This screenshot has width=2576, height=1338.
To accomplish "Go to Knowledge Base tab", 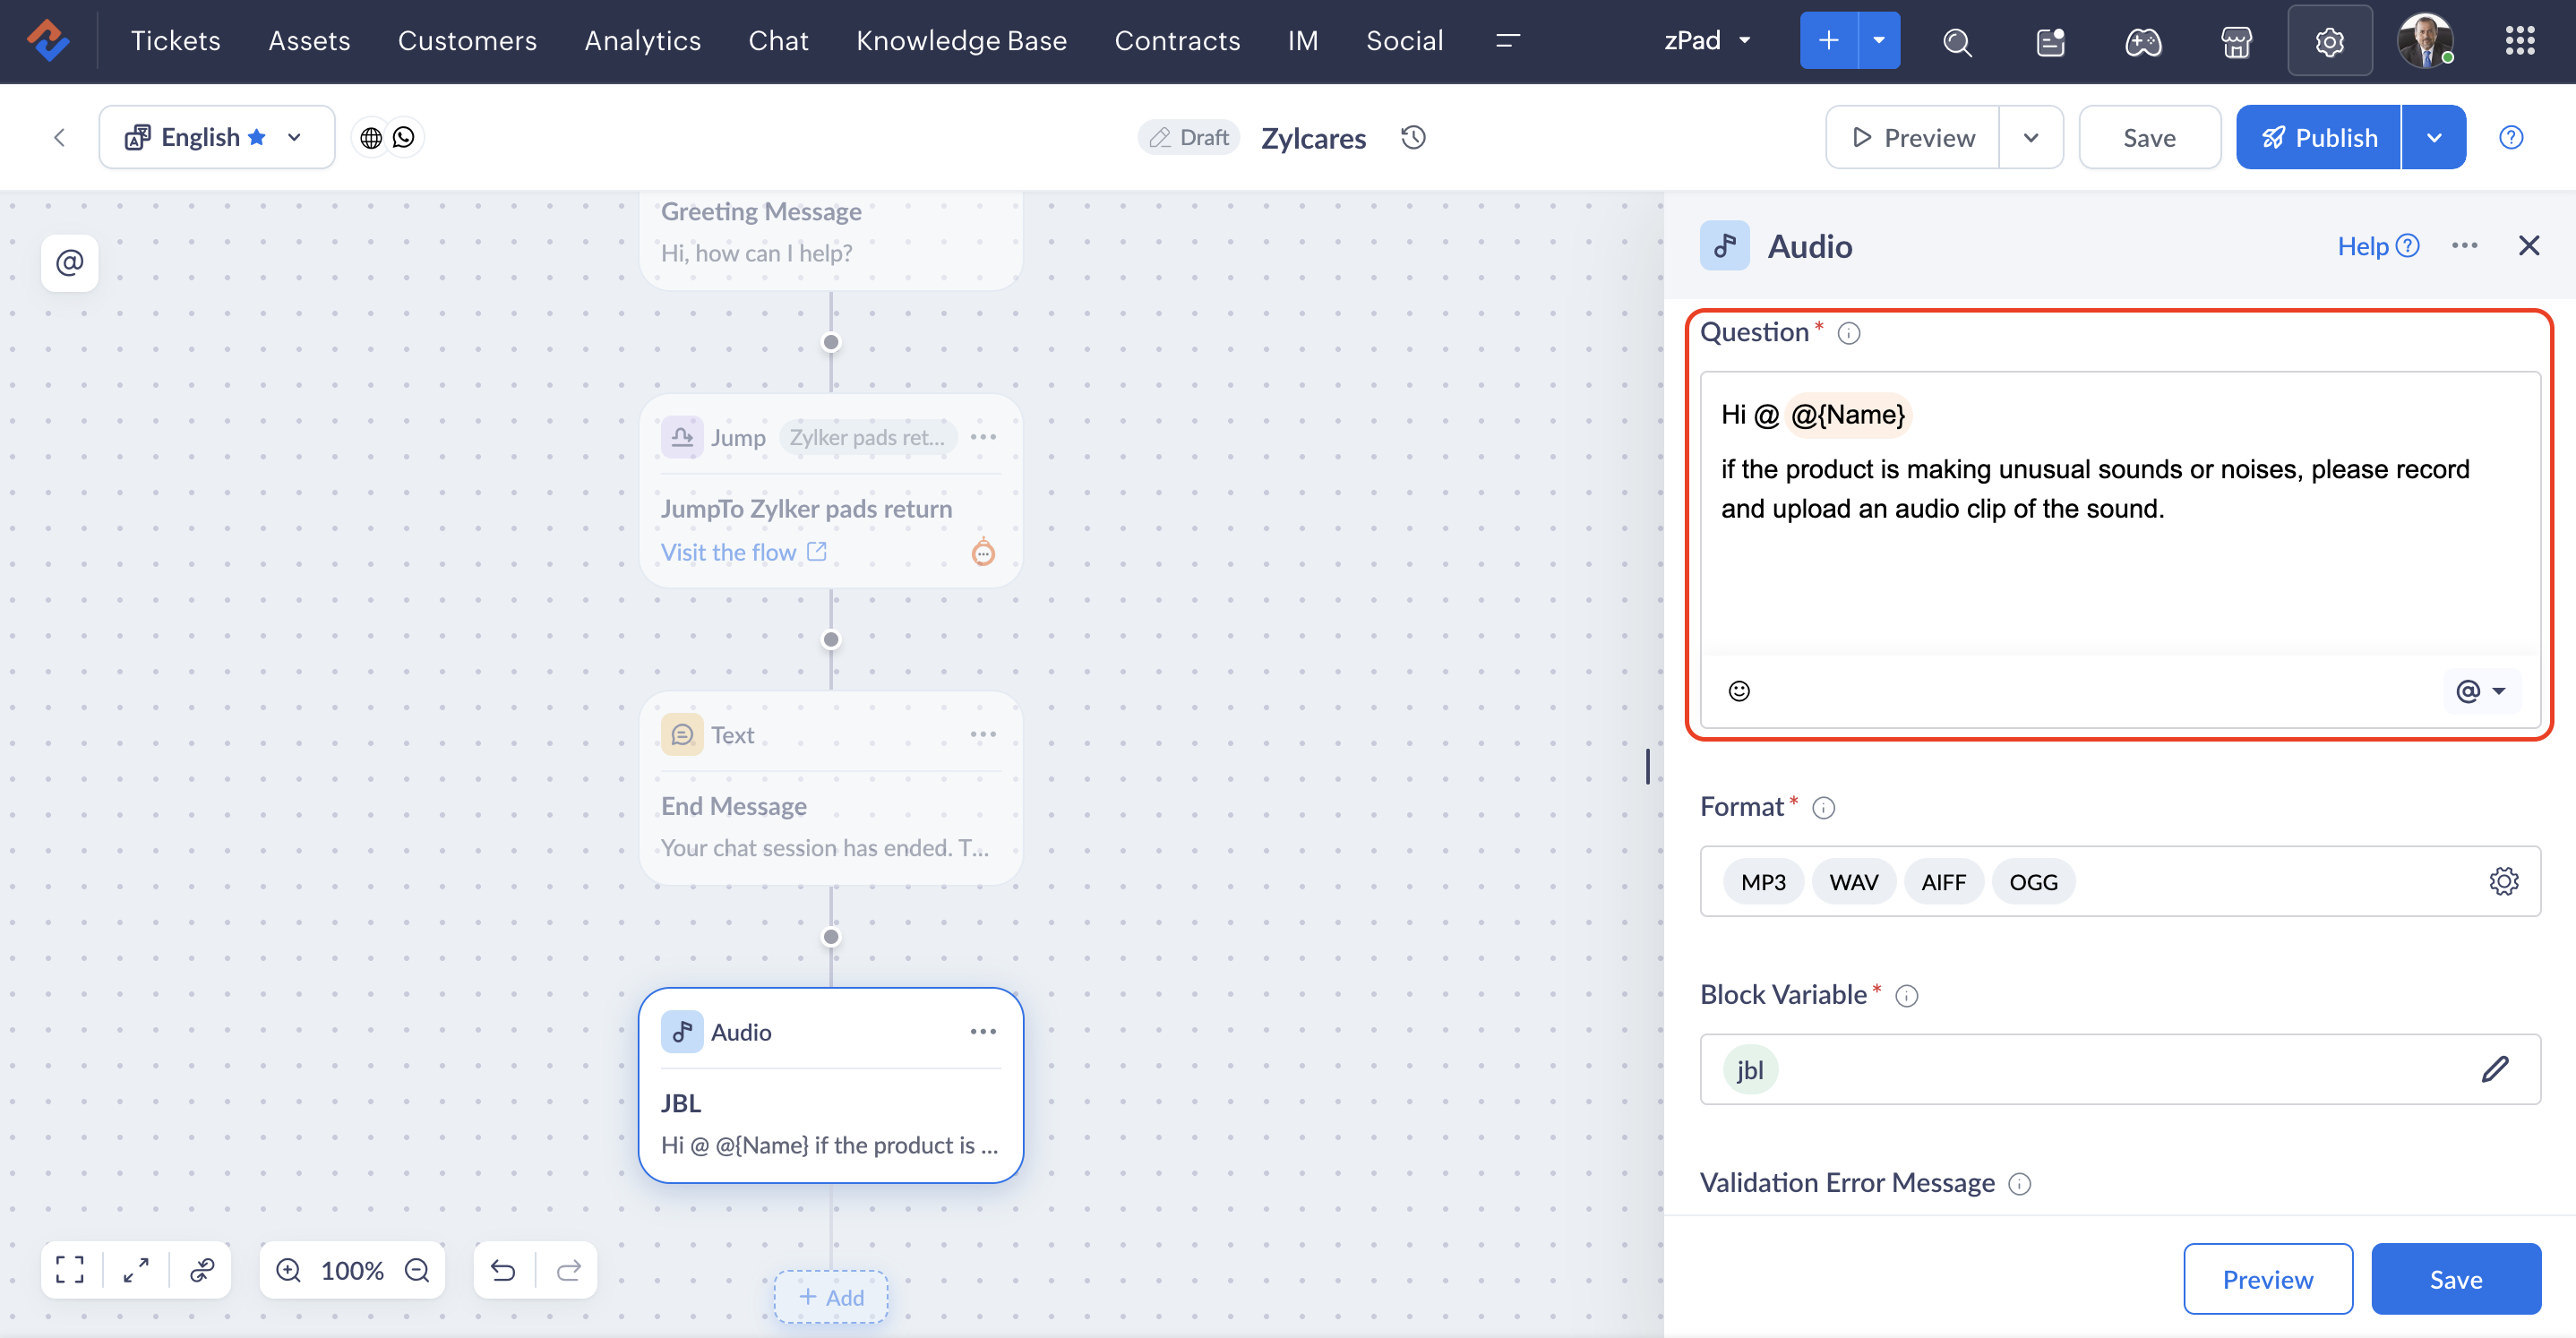I will [961, 41].
